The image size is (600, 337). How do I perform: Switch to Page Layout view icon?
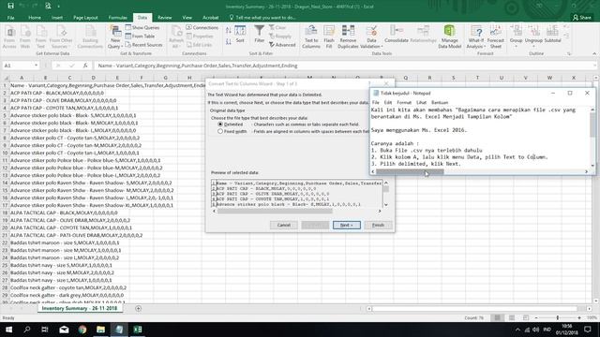[x=512, y=318]
